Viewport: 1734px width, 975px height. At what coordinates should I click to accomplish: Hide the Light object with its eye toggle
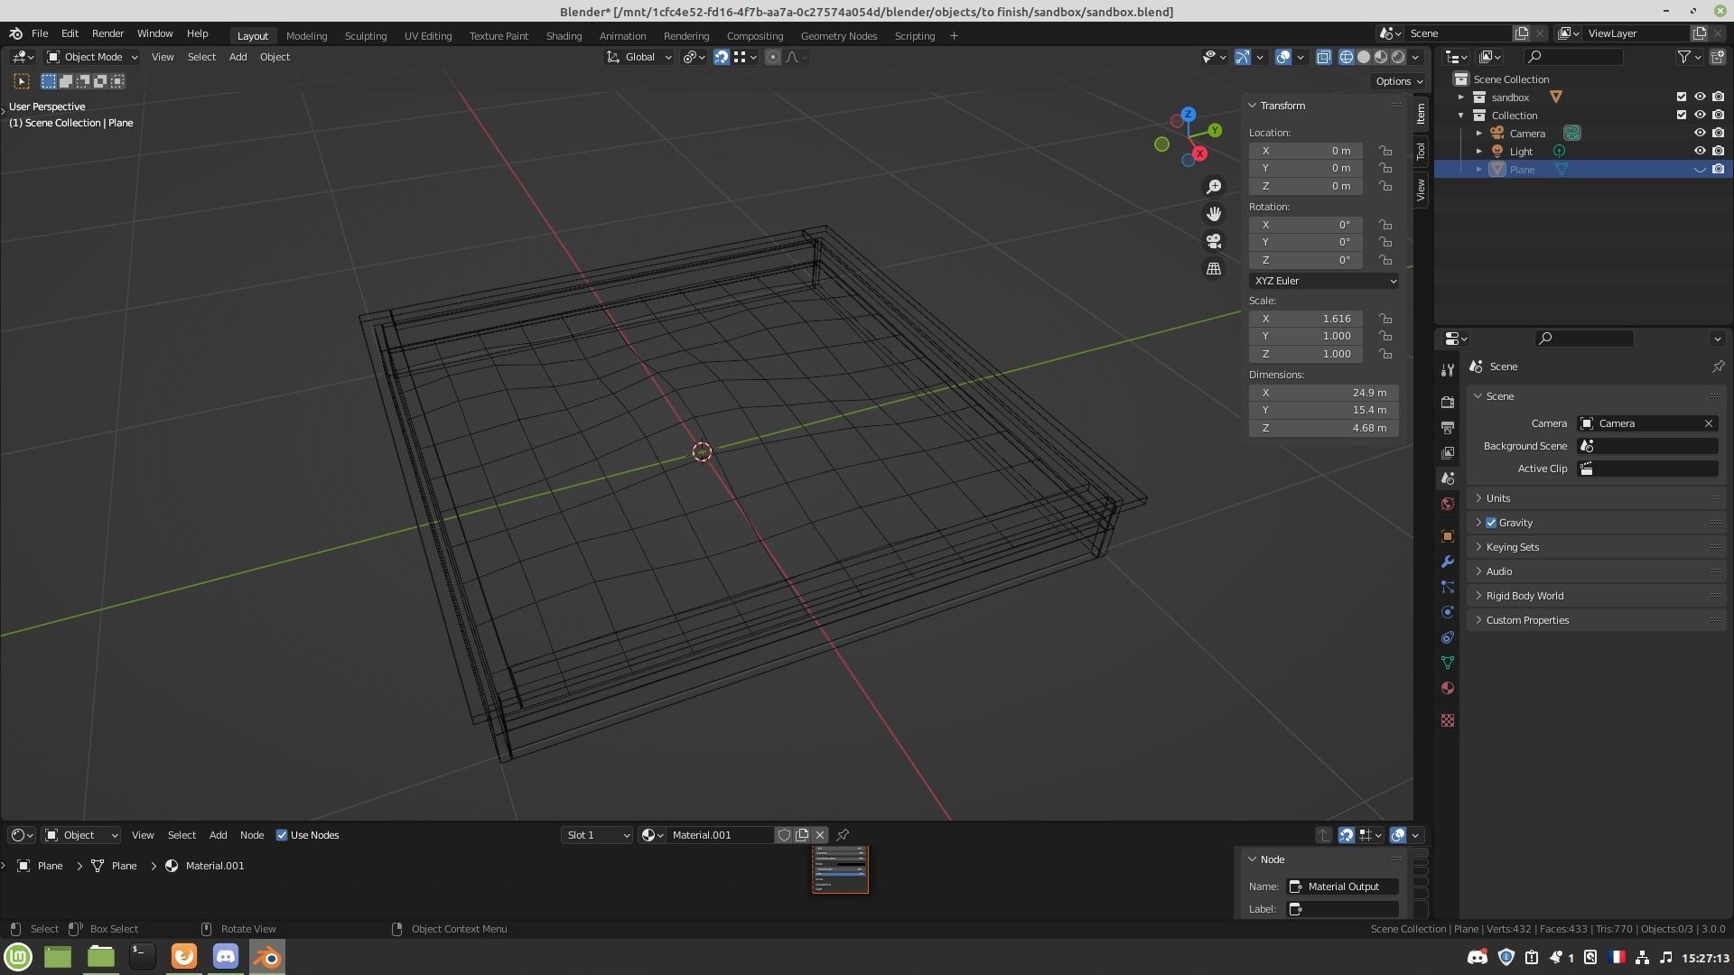pos(1701,151)
